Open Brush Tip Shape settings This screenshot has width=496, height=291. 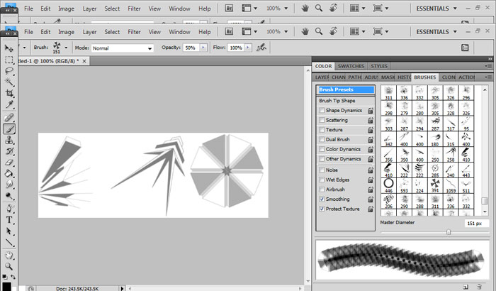(337, 101)
